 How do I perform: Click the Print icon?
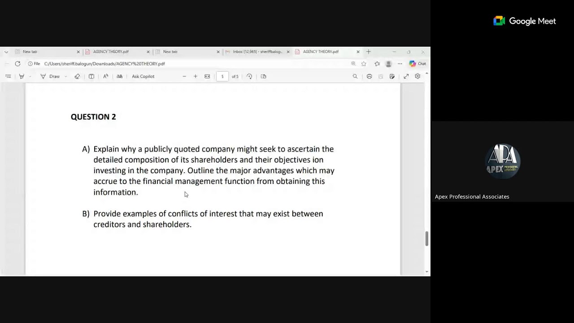click(370, 76)
